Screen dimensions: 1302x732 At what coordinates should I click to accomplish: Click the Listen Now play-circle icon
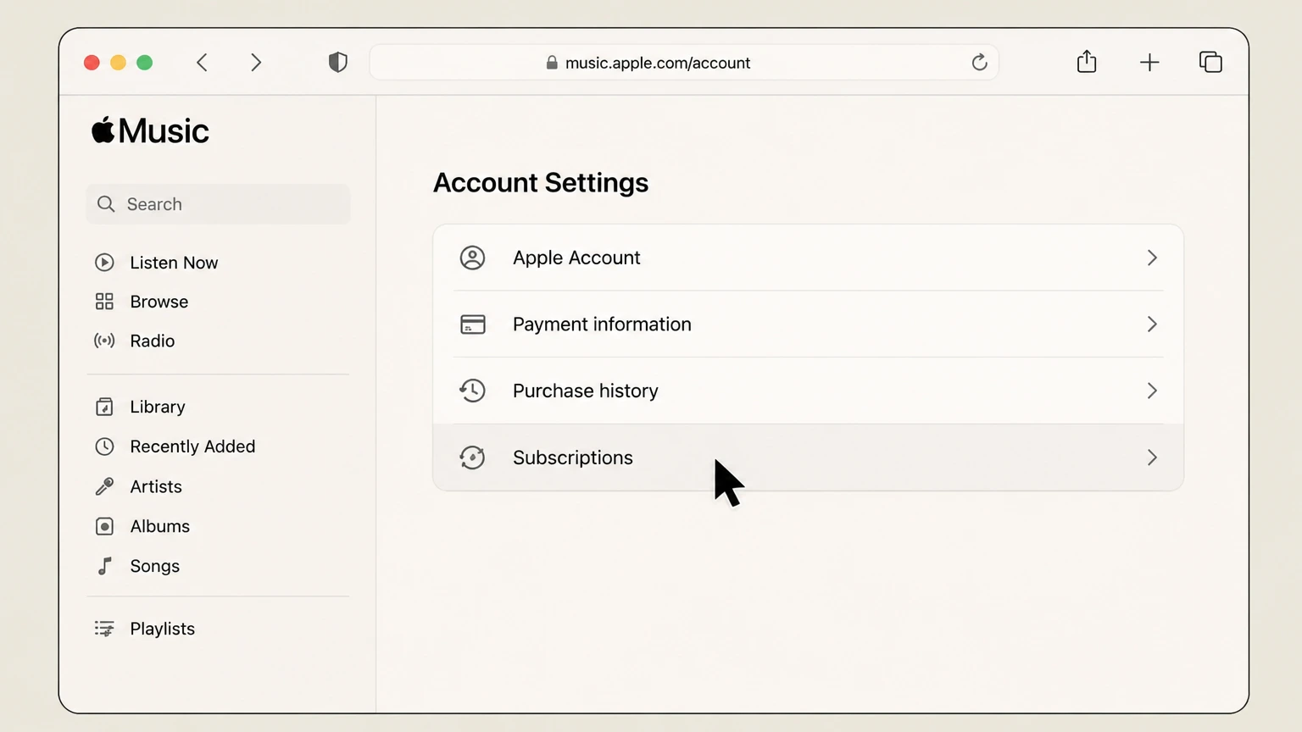104,263
